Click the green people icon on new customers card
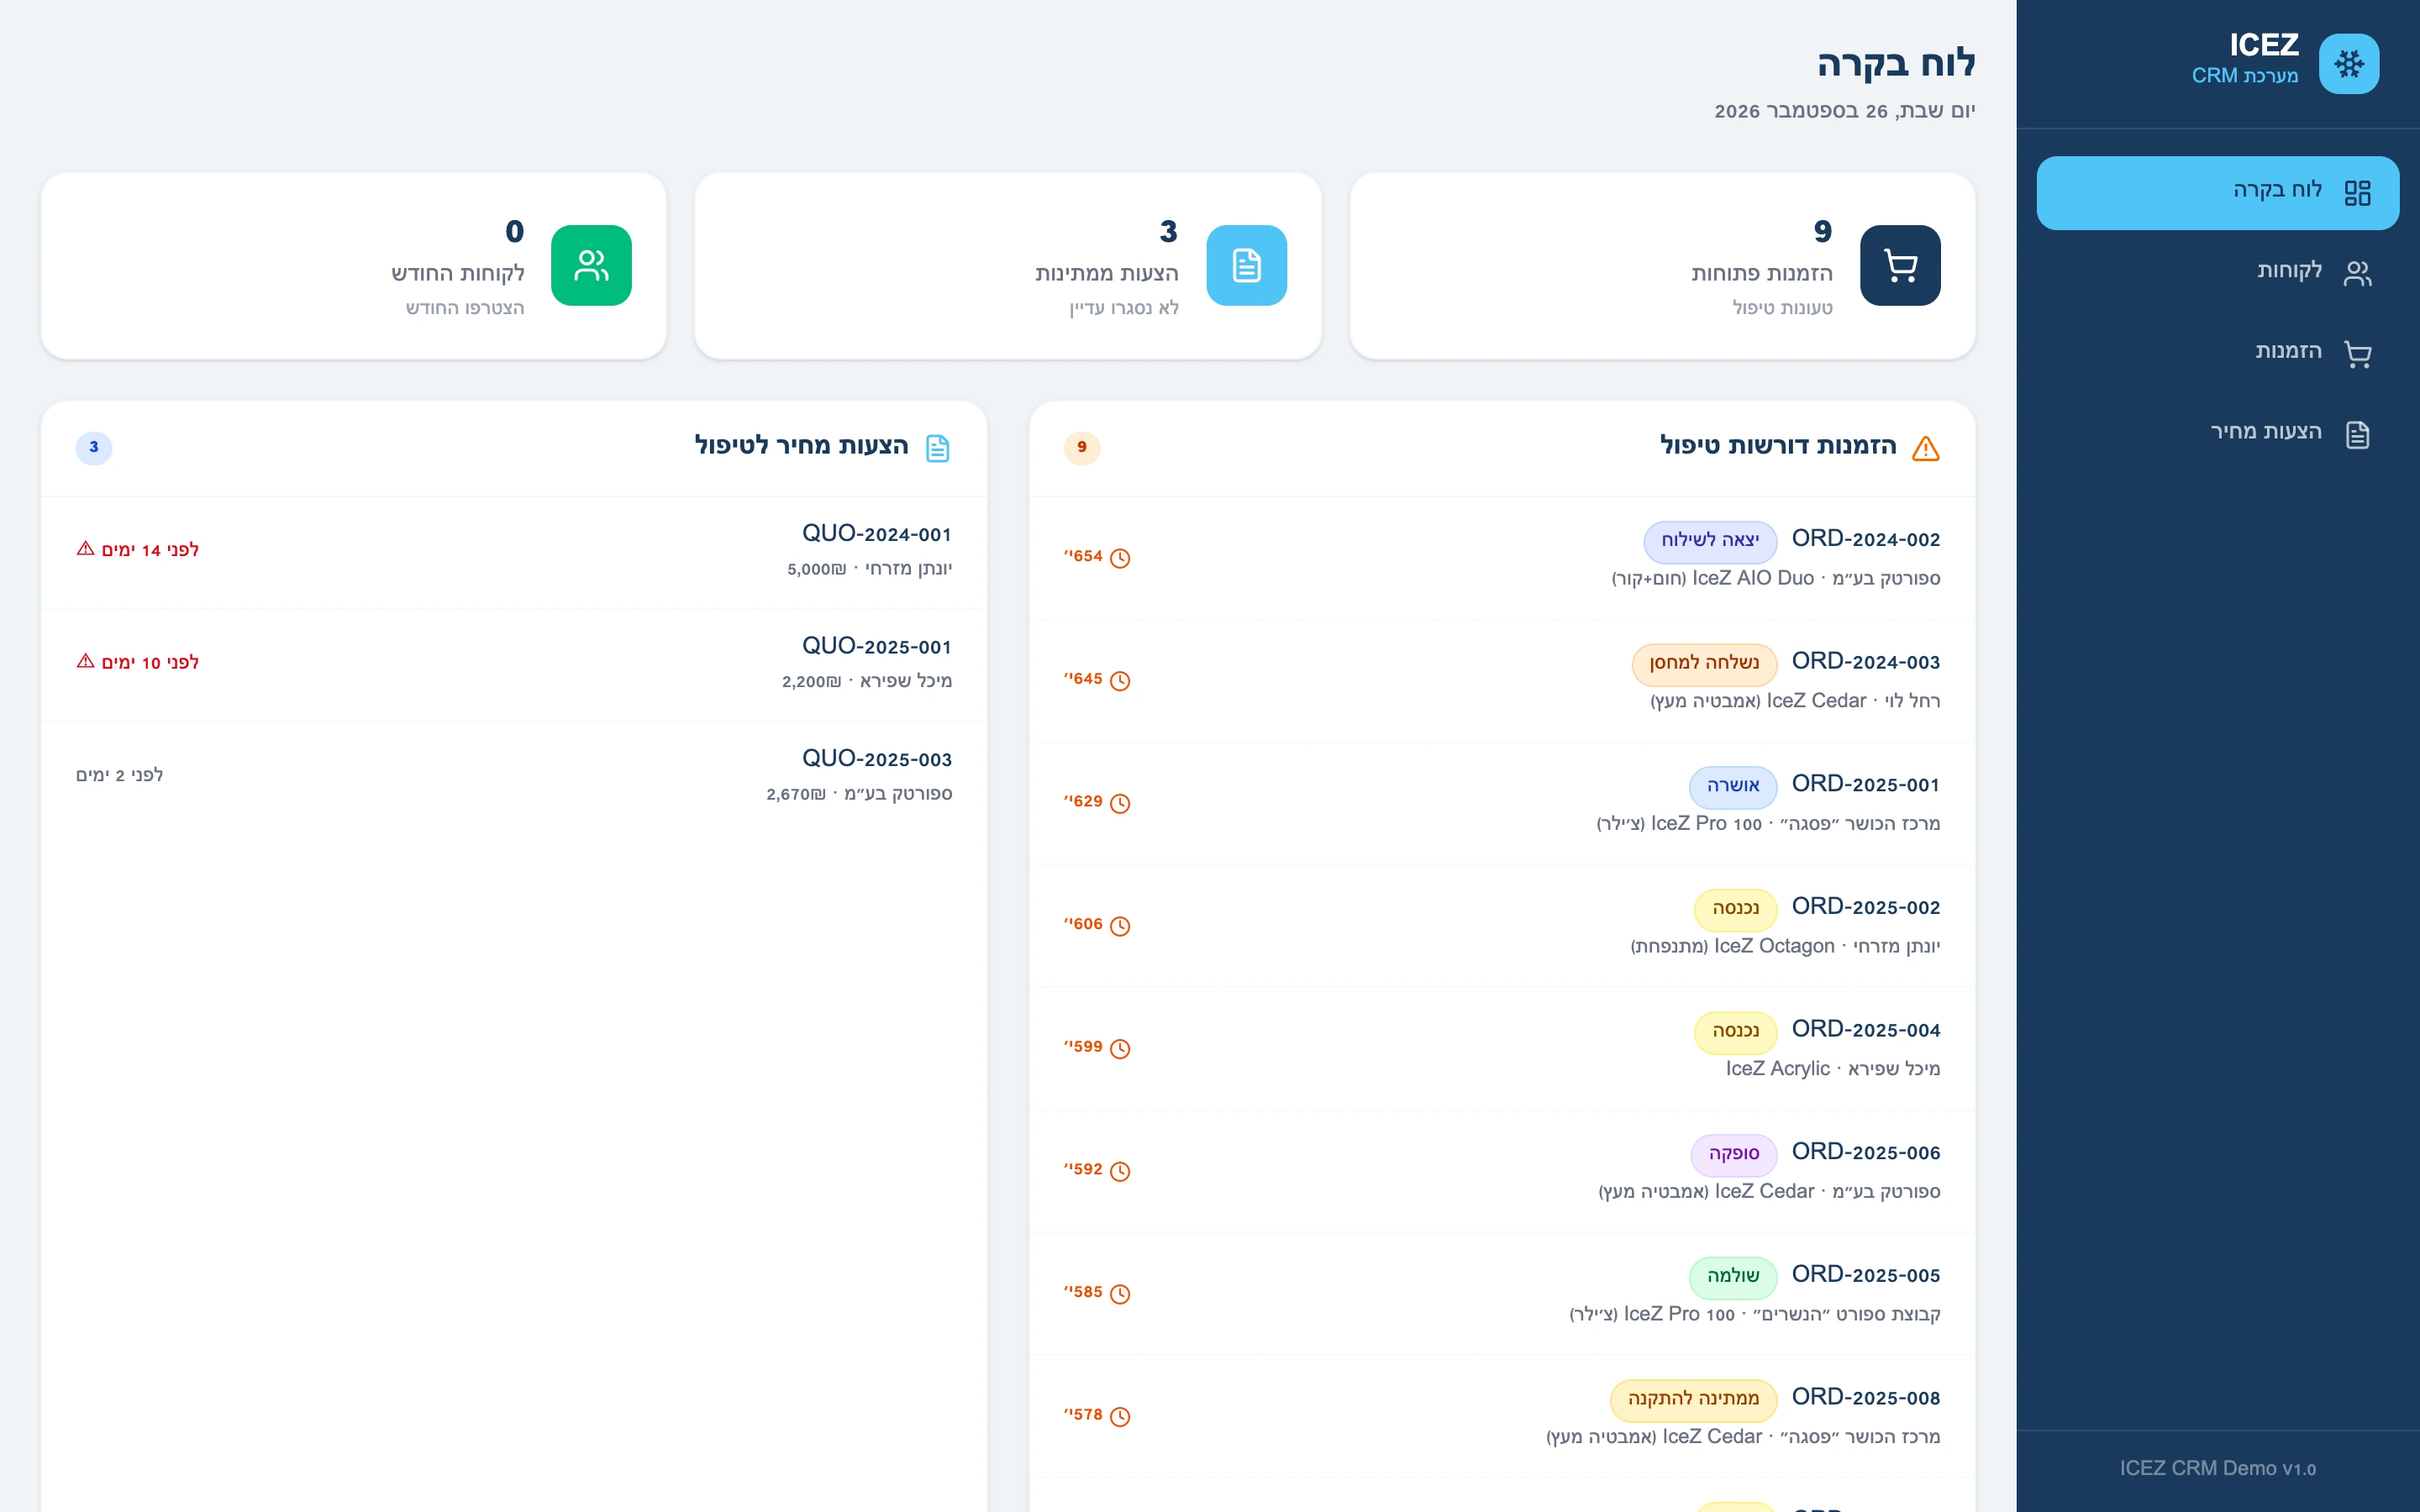Viewport: 2420px width, 1512px height. click(x=591, y=265)
